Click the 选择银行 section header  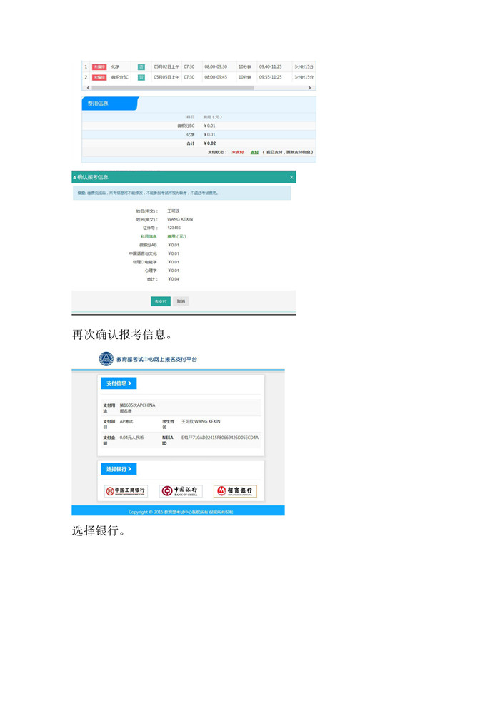[119, 469]
